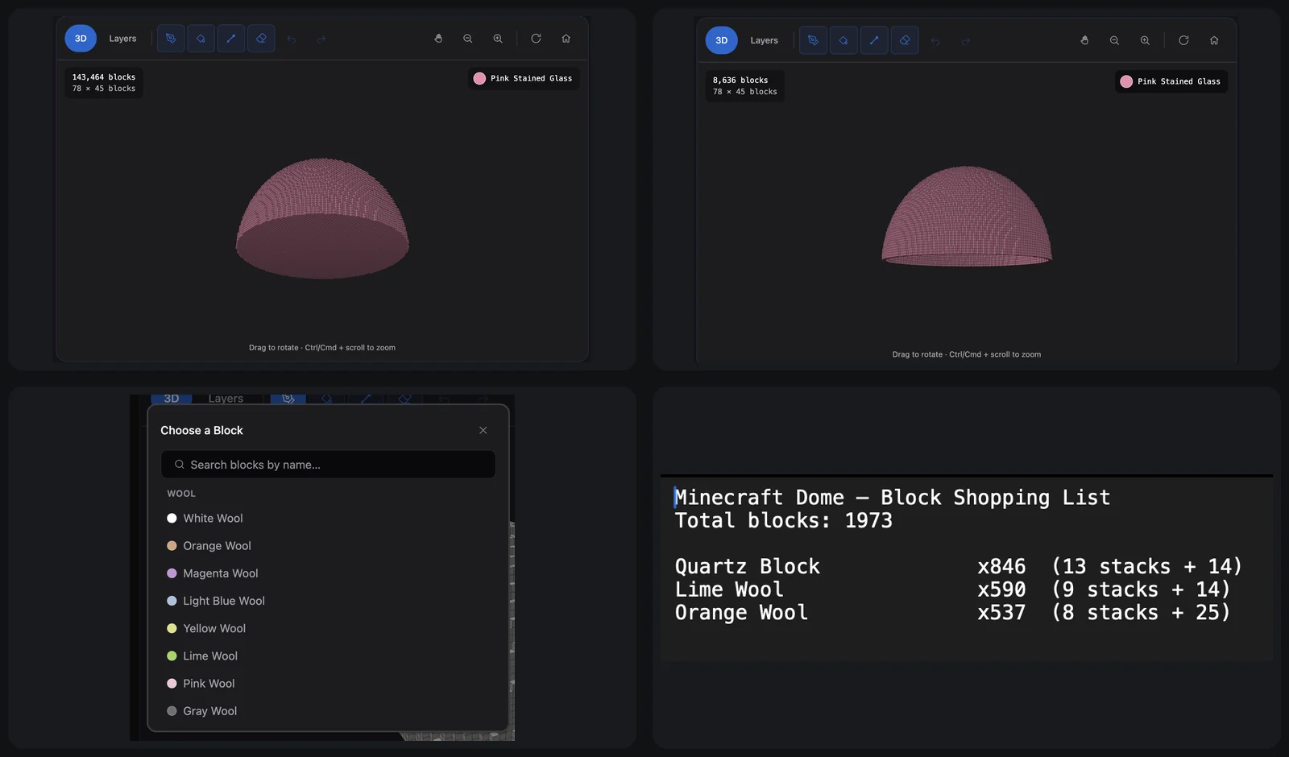Select Light Blue Wool in the list

328,601
